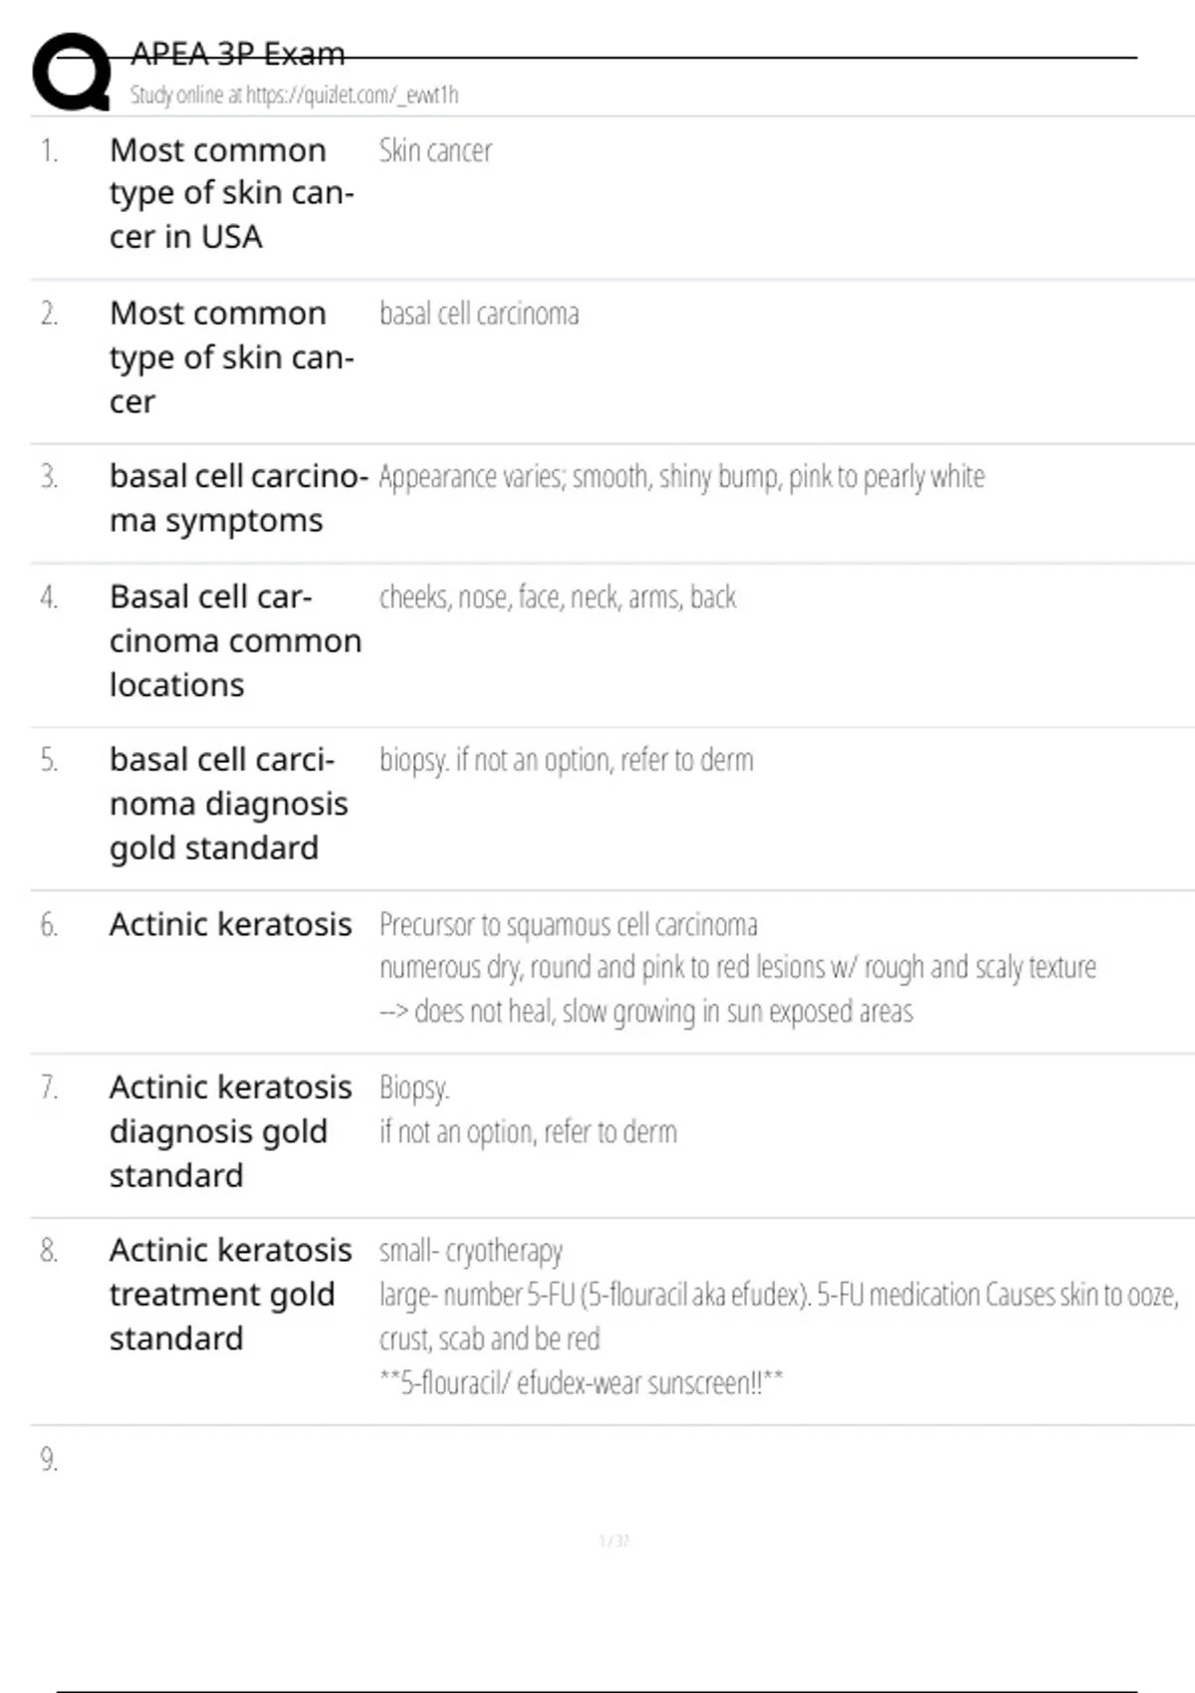Open the quizlet.com study link
Viewport: 1195px width, 1693px height.
294,96
